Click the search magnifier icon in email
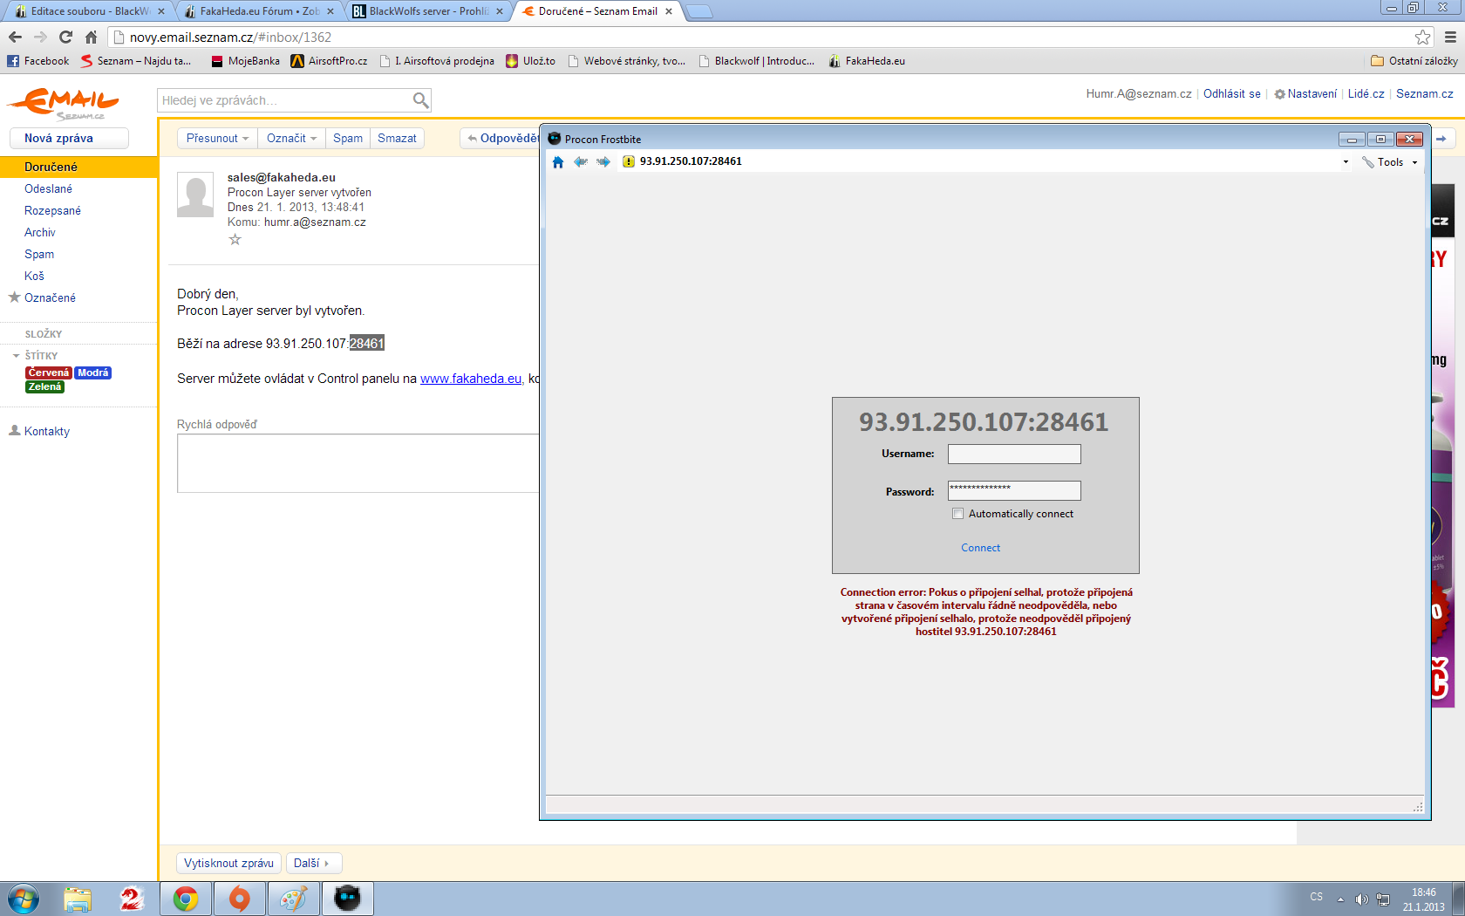This screenshot has width=1465, height=916. click(420, 100)
